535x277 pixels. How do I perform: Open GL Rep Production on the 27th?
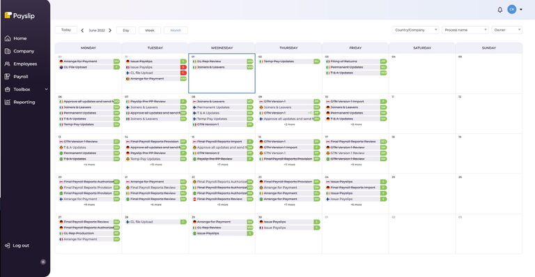(x=88, y=234)
